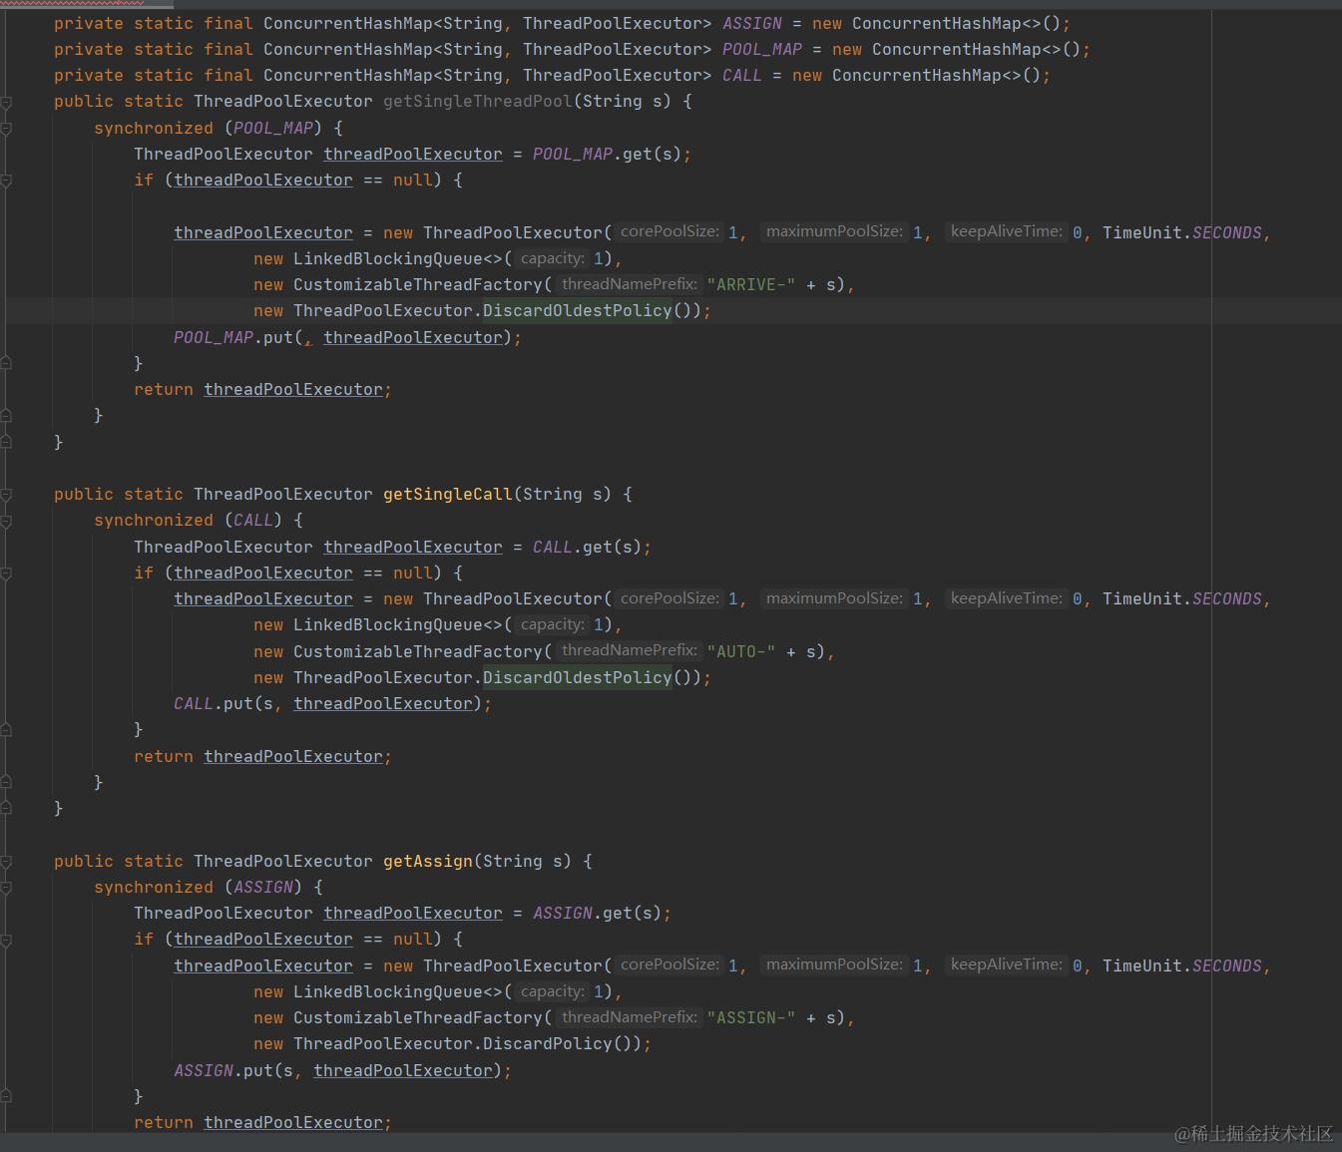Fold the synchronized (ASSIGN) block

coord(6,888)
